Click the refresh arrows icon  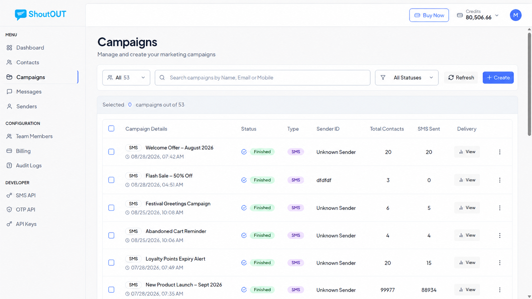(451, 78)
